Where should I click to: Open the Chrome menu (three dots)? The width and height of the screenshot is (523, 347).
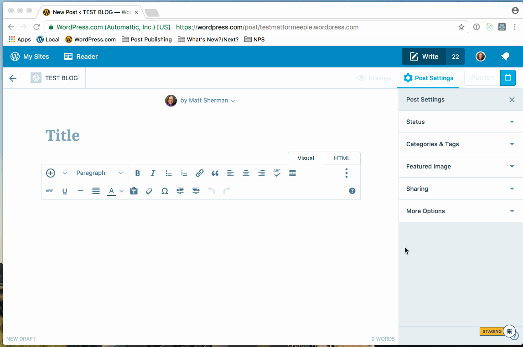tap(515, 27)
